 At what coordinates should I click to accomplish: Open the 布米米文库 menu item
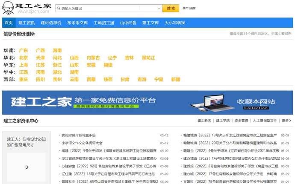tap(77, 23)
